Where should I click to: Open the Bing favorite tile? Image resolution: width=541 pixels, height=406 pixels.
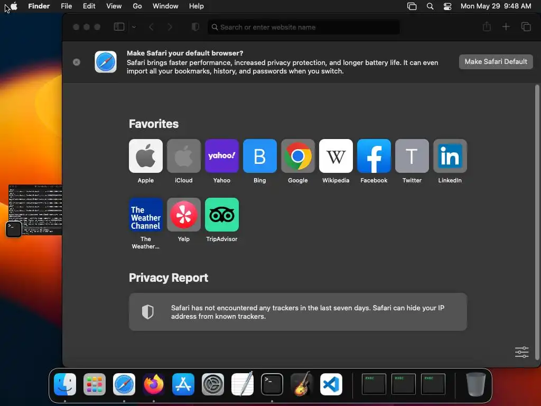tap(260, 156)
